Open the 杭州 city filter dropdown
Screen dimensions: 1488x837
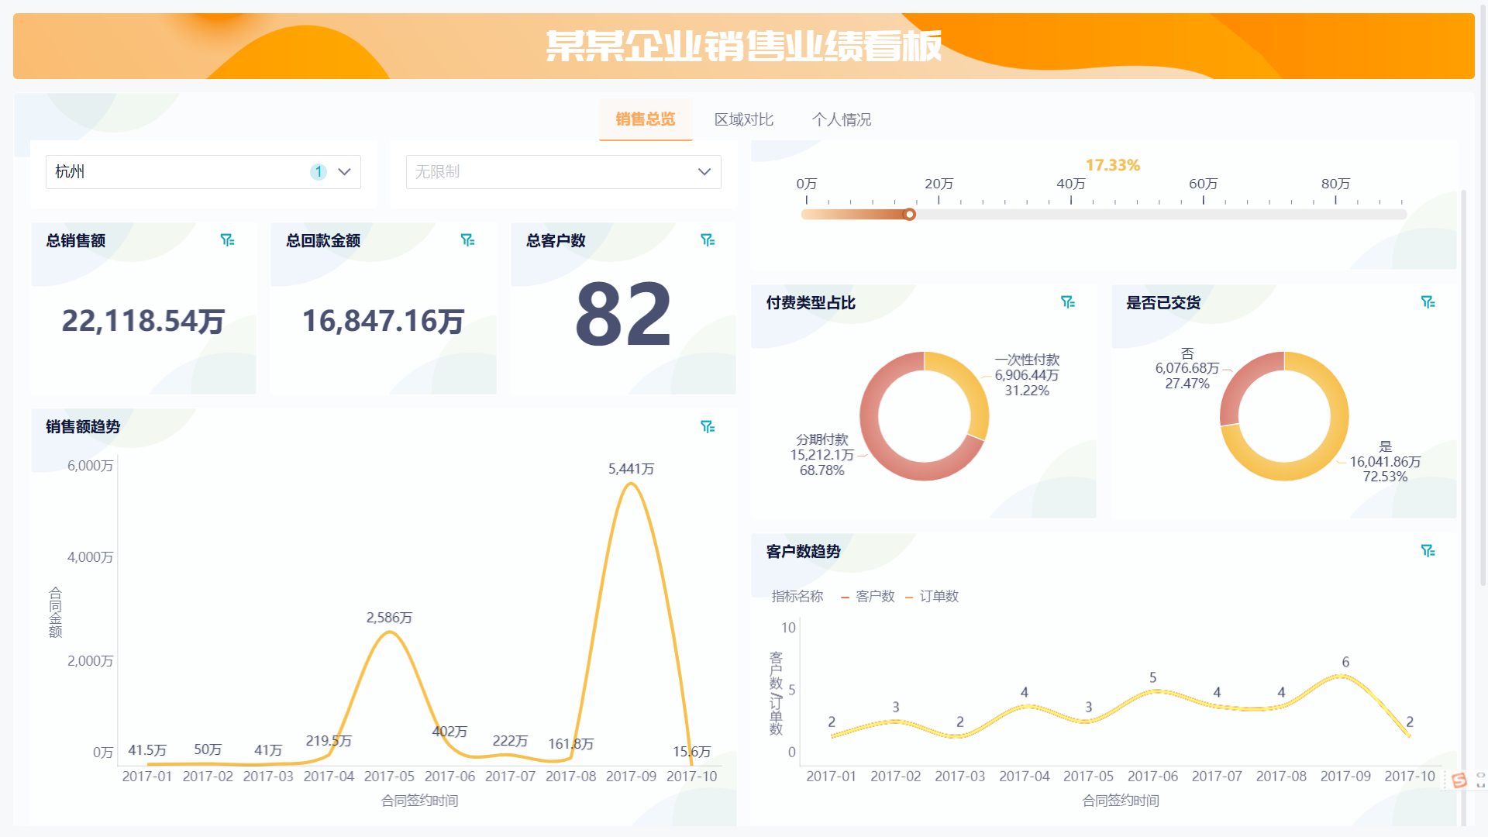click(343, 171)
